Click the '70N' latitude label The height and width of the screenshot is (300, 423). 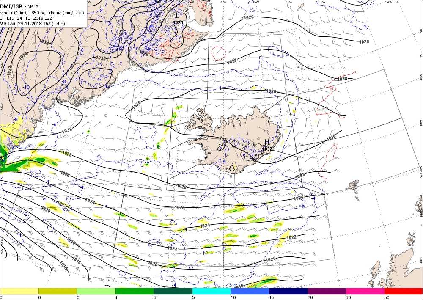[389, 2]
